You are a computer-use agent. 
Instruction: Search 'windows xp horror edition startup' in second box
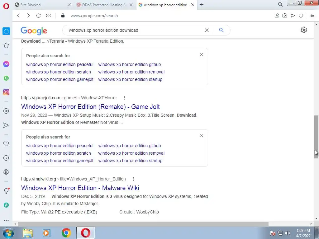(130, 161)
